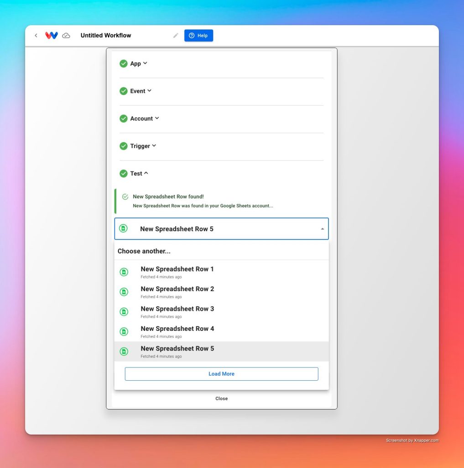Close dropdown via the caret arrow
Screen dimensions: 464x468
click(x=322, y=229)
